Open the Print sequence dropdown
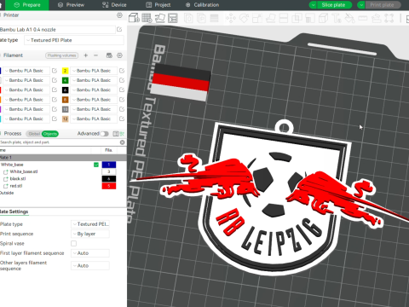 [90, 234]
